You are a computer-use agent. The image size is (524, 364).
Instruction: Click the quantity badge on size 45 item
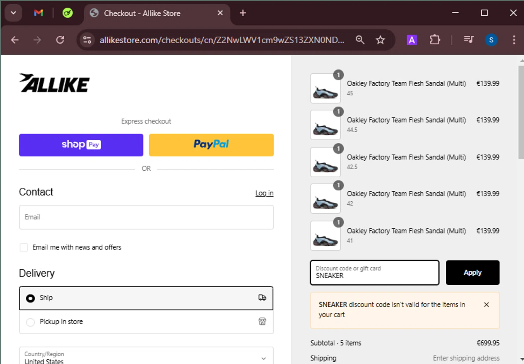338,75
